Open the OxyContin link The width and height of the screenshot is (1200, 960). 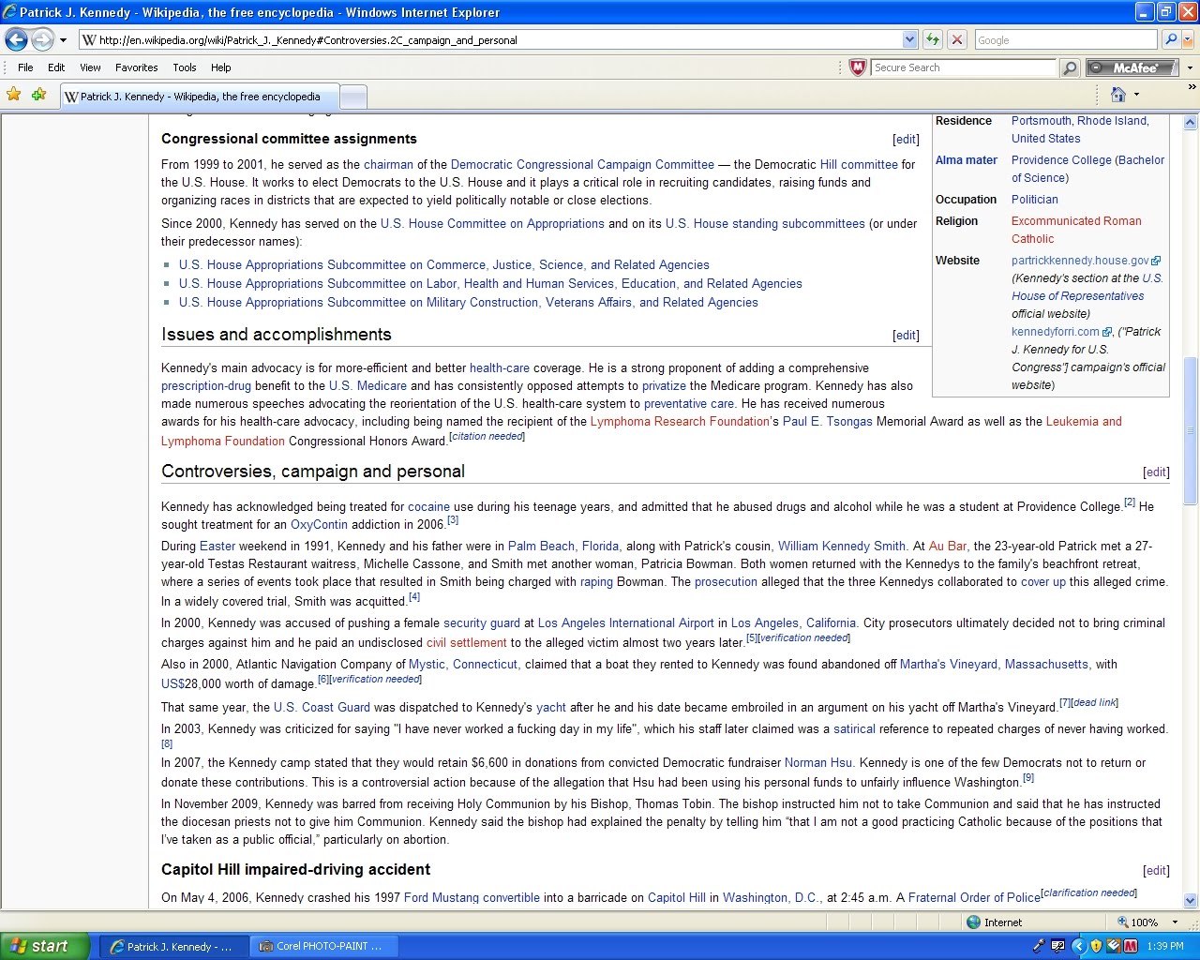[319, 525]
